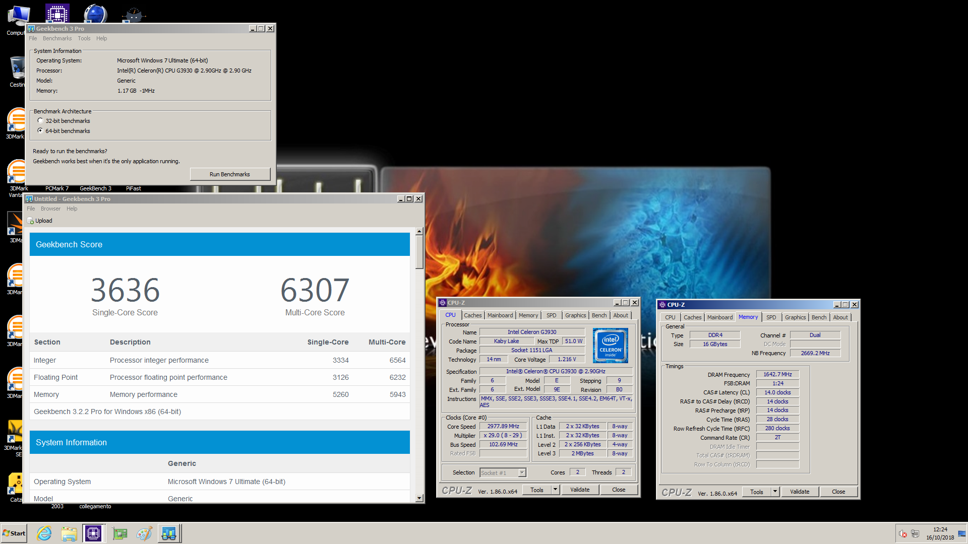Open Graphics tab in CPU-Z Memory window
This screenshot has width=968, height=544.
coord(796,317)
